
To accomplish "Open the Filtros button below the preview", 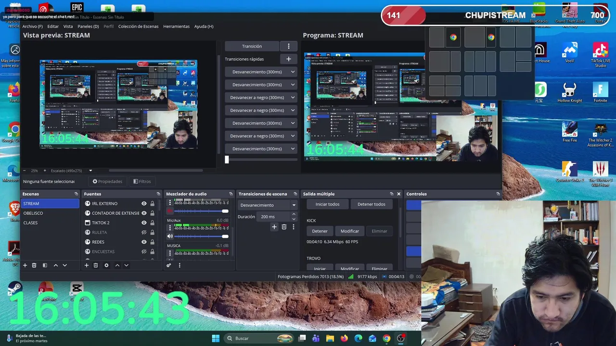I will coord(142,182).
